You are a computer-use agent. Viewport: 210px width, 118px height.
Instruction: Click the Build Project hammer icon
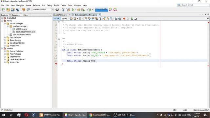tap(63, 10)
